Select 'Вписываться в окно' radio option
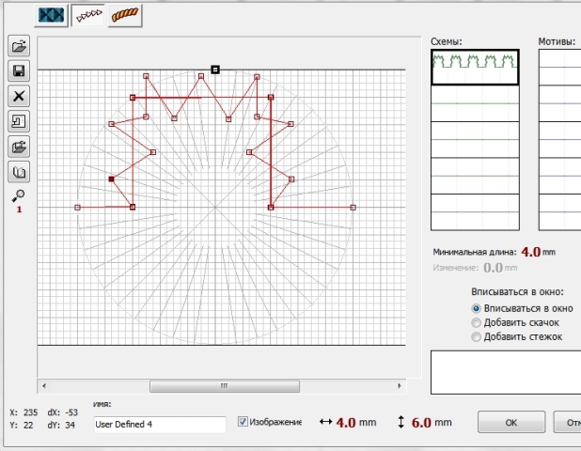Viewport: 581px width, 451px height. pos(477,308)
